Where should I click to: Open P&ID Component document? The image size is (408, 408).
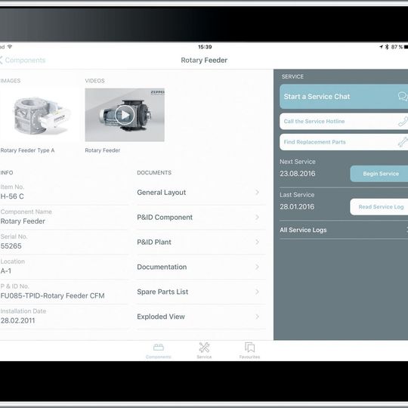(x=201, y=218)
